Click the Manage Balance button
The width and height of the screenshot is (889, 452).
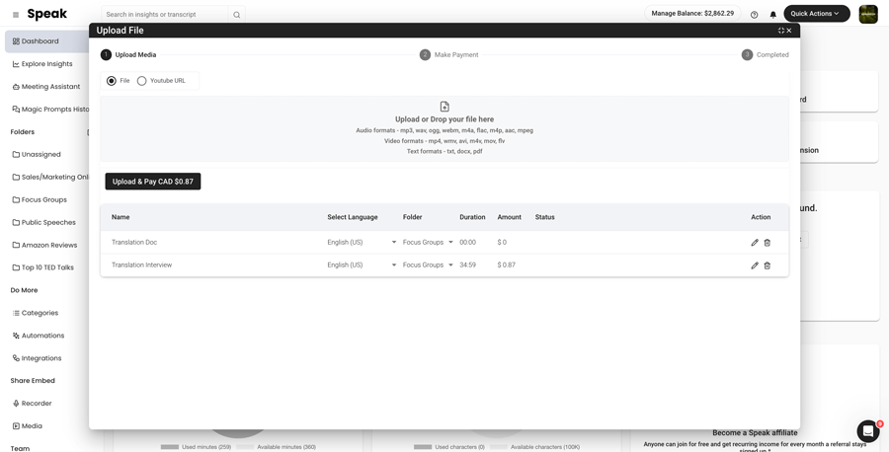(x=691, y=14)
